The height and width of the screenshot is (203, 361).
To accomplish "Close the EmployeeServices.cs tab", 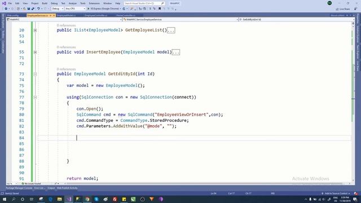I will click(54, 15).
